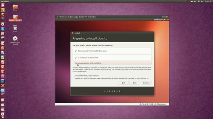
Task: Enable Install this third-party software
Action: [x=74, y=76]
